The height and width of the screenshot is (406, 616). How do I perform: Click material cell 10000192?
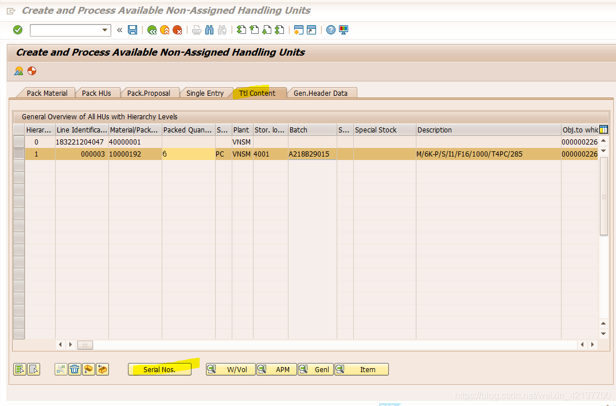point(135,154)
